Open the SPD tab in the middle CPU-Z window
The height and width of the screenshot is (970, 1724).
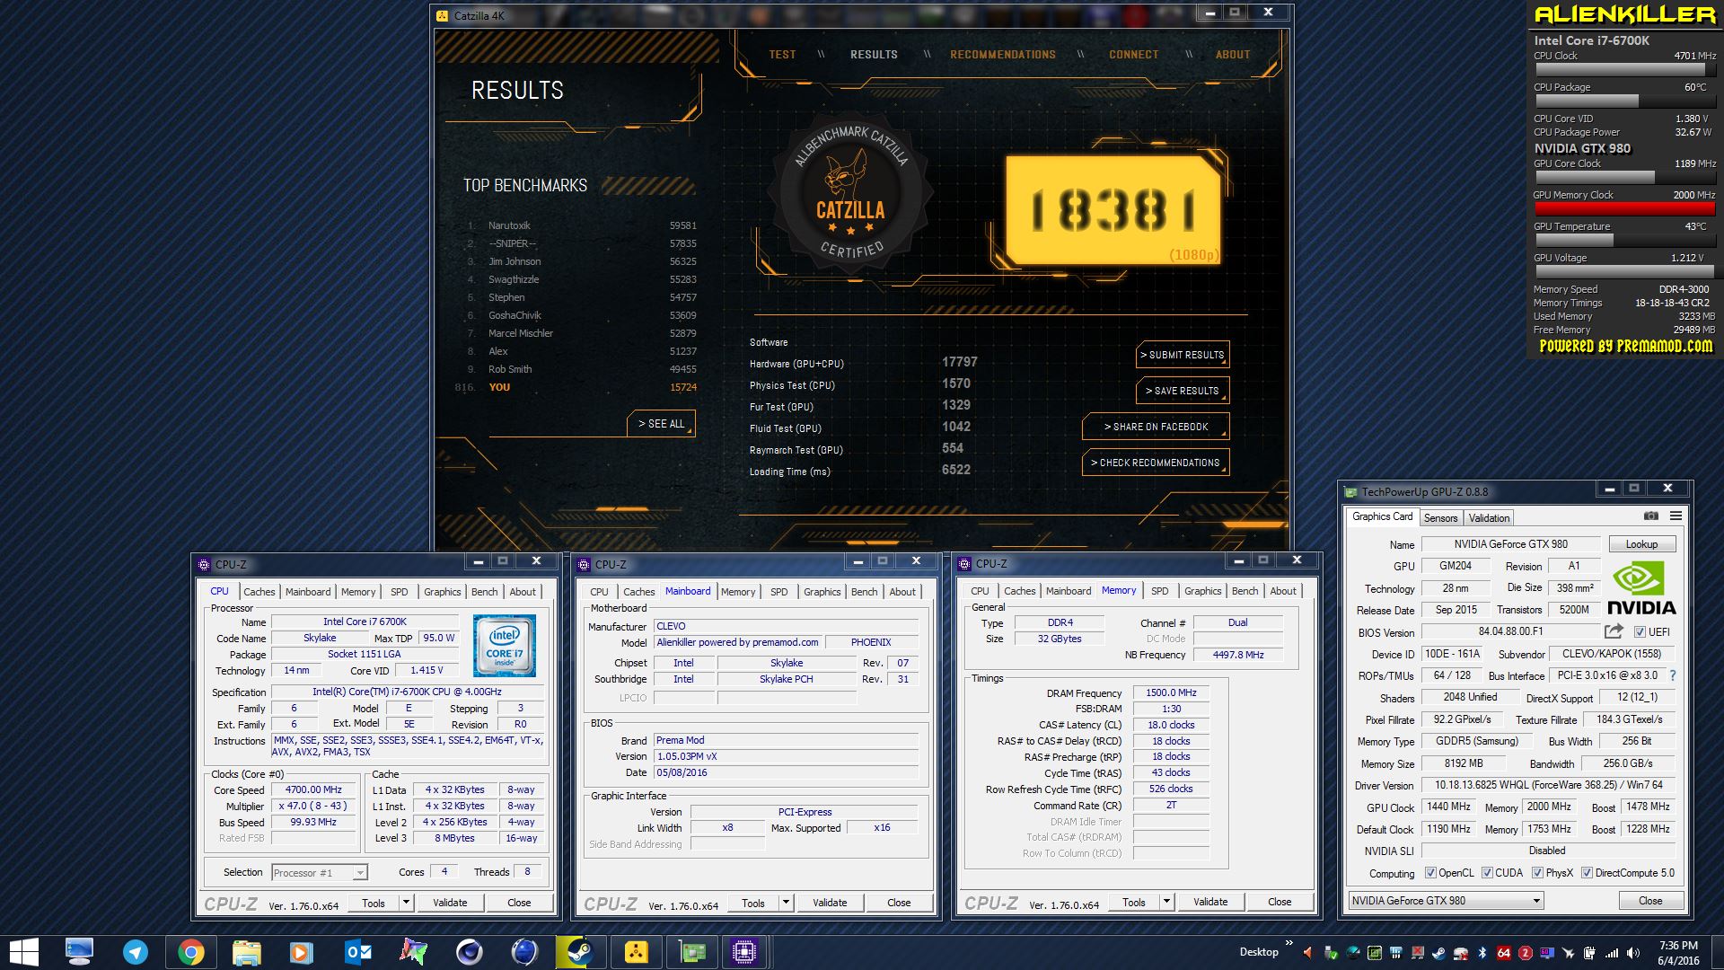tap(778, 592)
